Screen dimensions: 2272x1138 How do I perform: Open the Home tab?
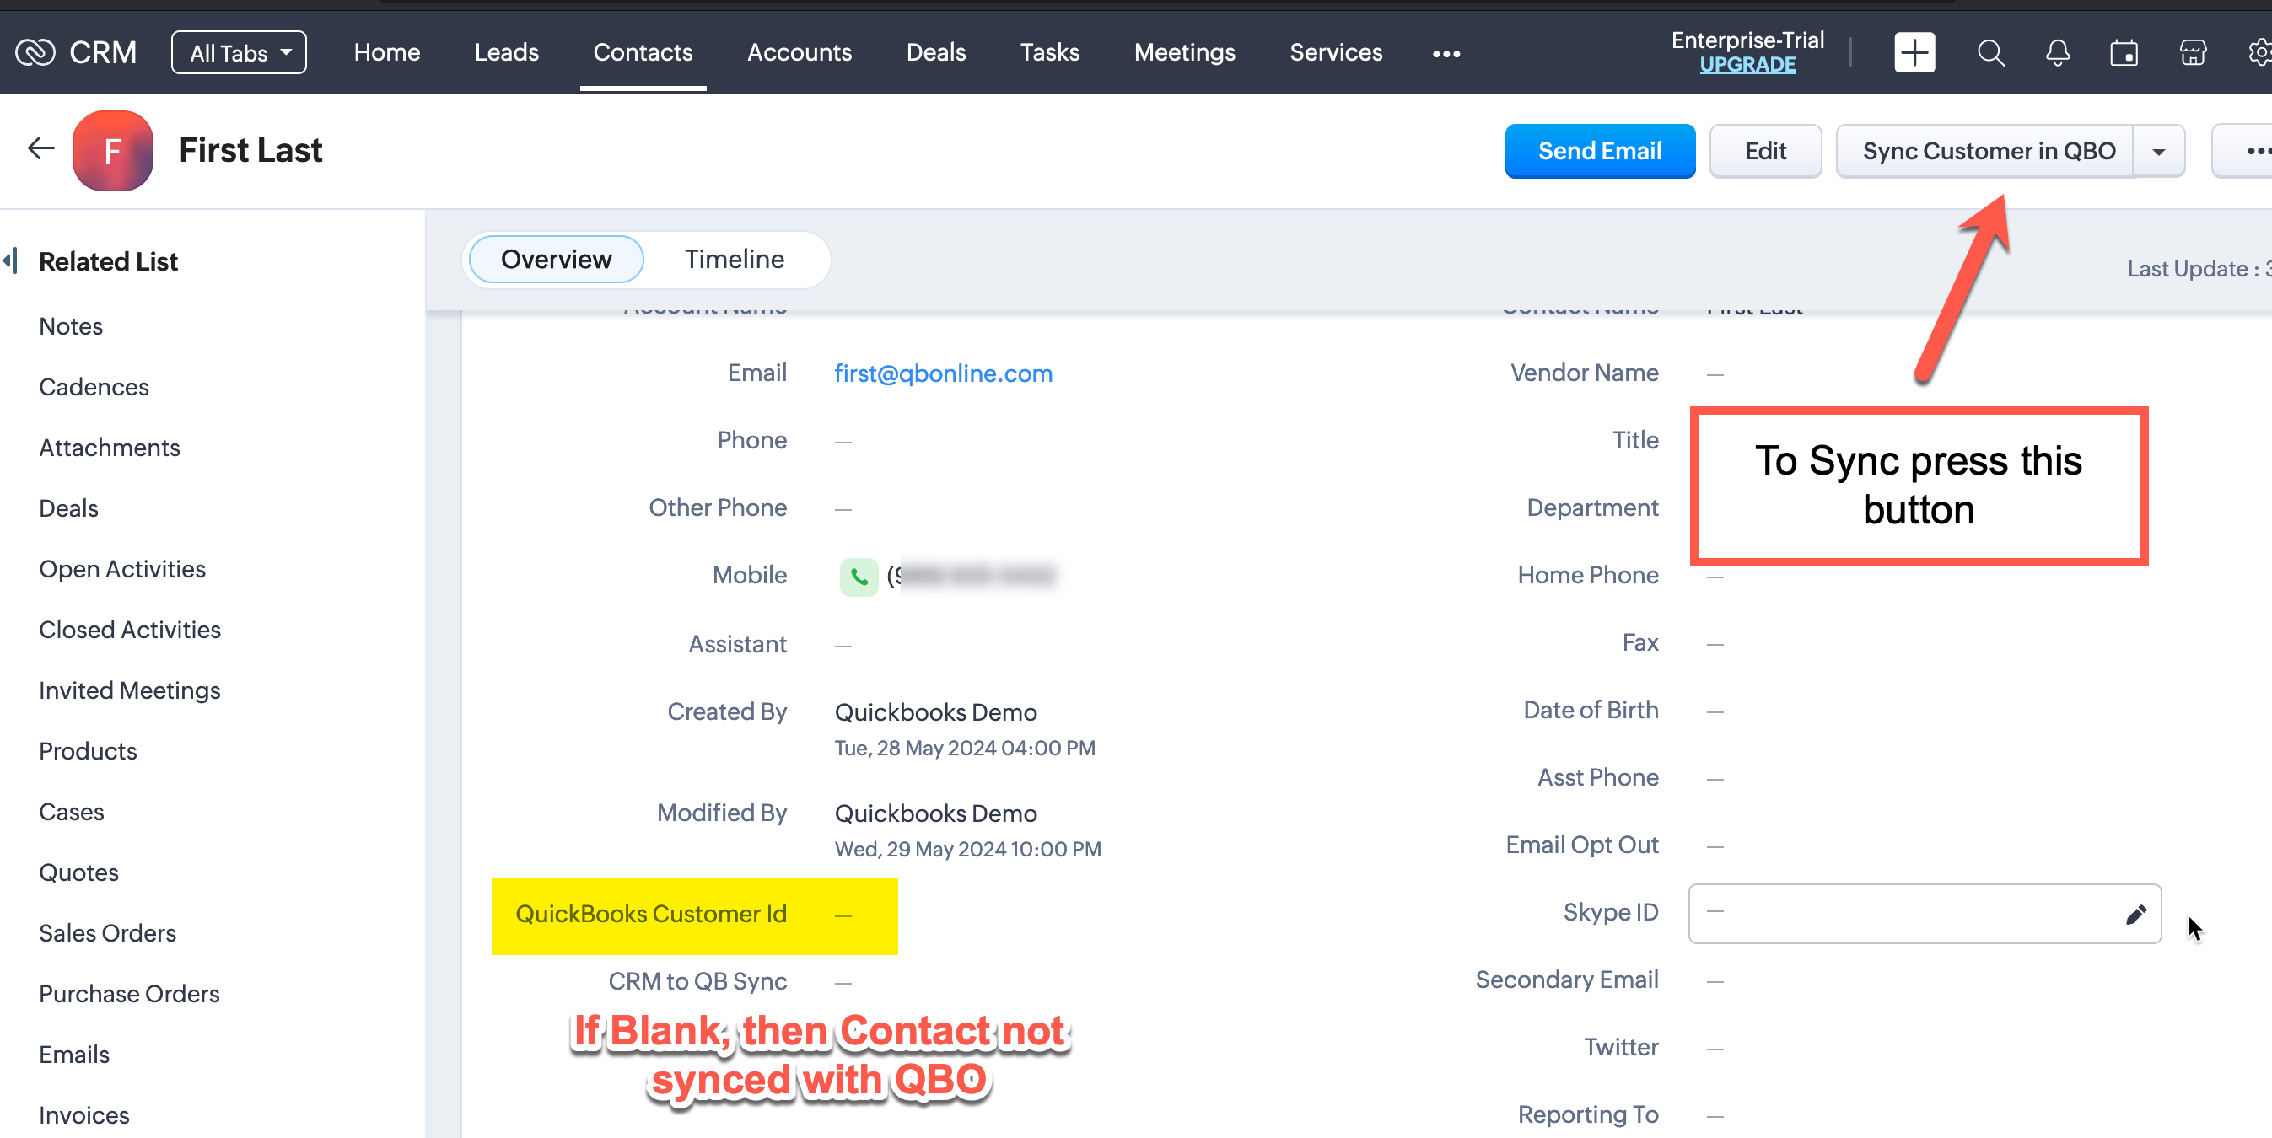coord(386,53)
